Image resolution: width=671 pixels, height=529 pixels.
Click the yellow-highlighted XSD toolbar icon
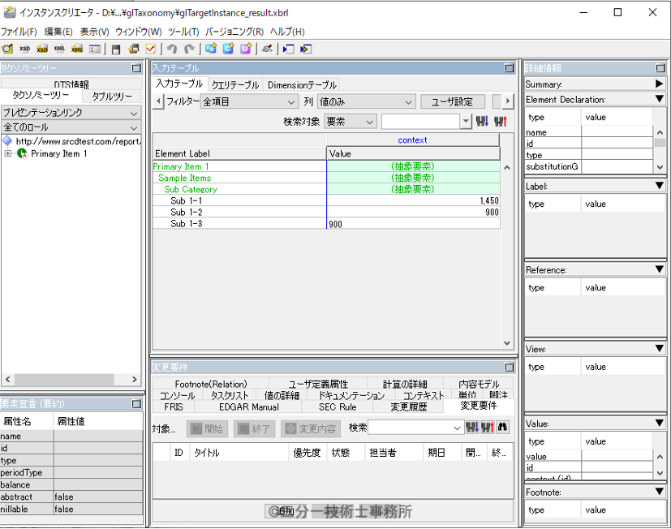[42, 49]
